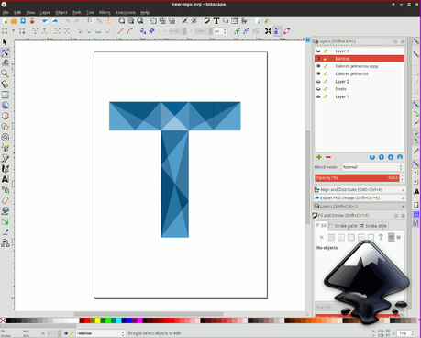Open insert-node dropdown arrow
The image size is (421, 338).
(13, 31)
